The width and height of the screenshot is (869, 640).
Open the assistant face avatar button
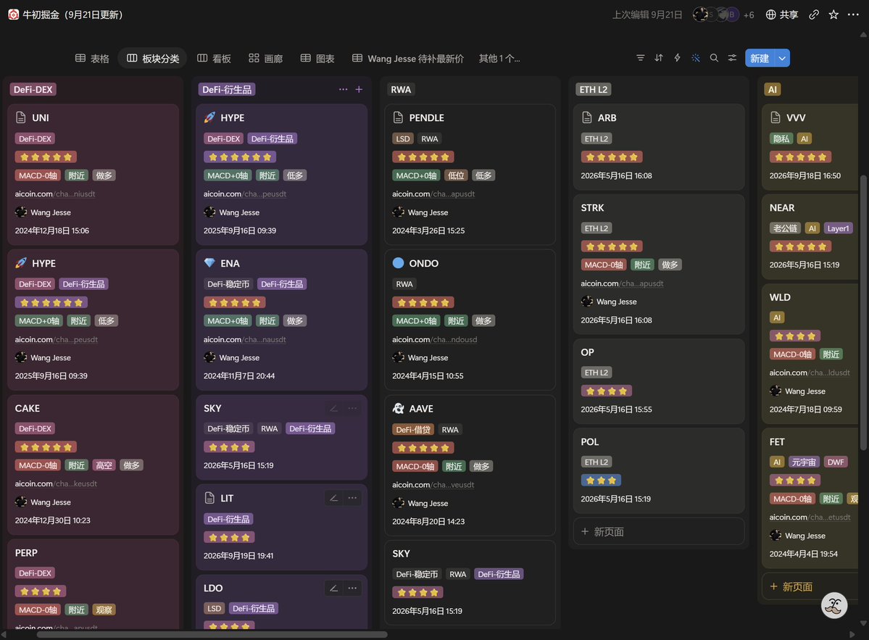click(834, 606)
